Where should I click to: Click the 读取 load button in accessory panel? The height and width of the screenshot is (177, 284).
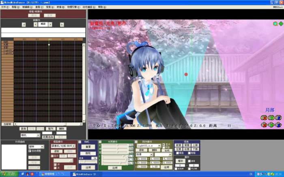click(x=142, y=150)
